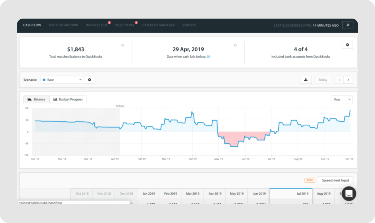Open bank accounts settings via gear icon

347,45
